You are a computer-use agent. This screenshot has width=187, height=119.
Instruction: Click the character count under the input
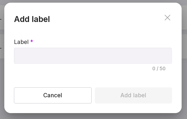(x=159, y=69)
